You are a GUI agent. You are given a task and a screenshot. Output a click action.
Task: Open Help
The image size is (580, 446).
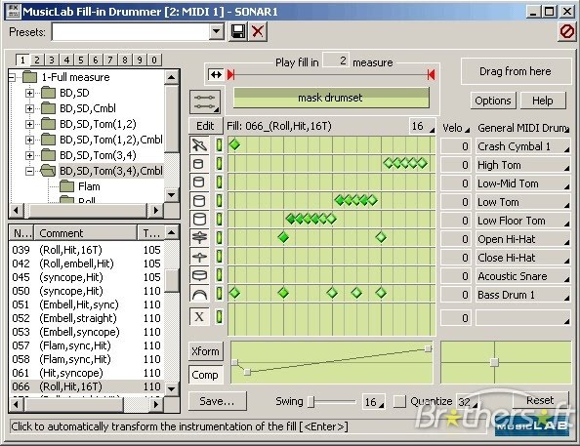tap(543, 101)
